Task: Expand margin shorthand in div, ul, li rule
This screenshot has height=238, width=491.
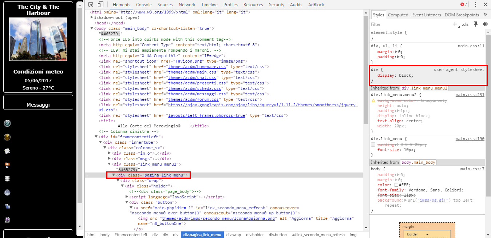Action: (397, 52)
